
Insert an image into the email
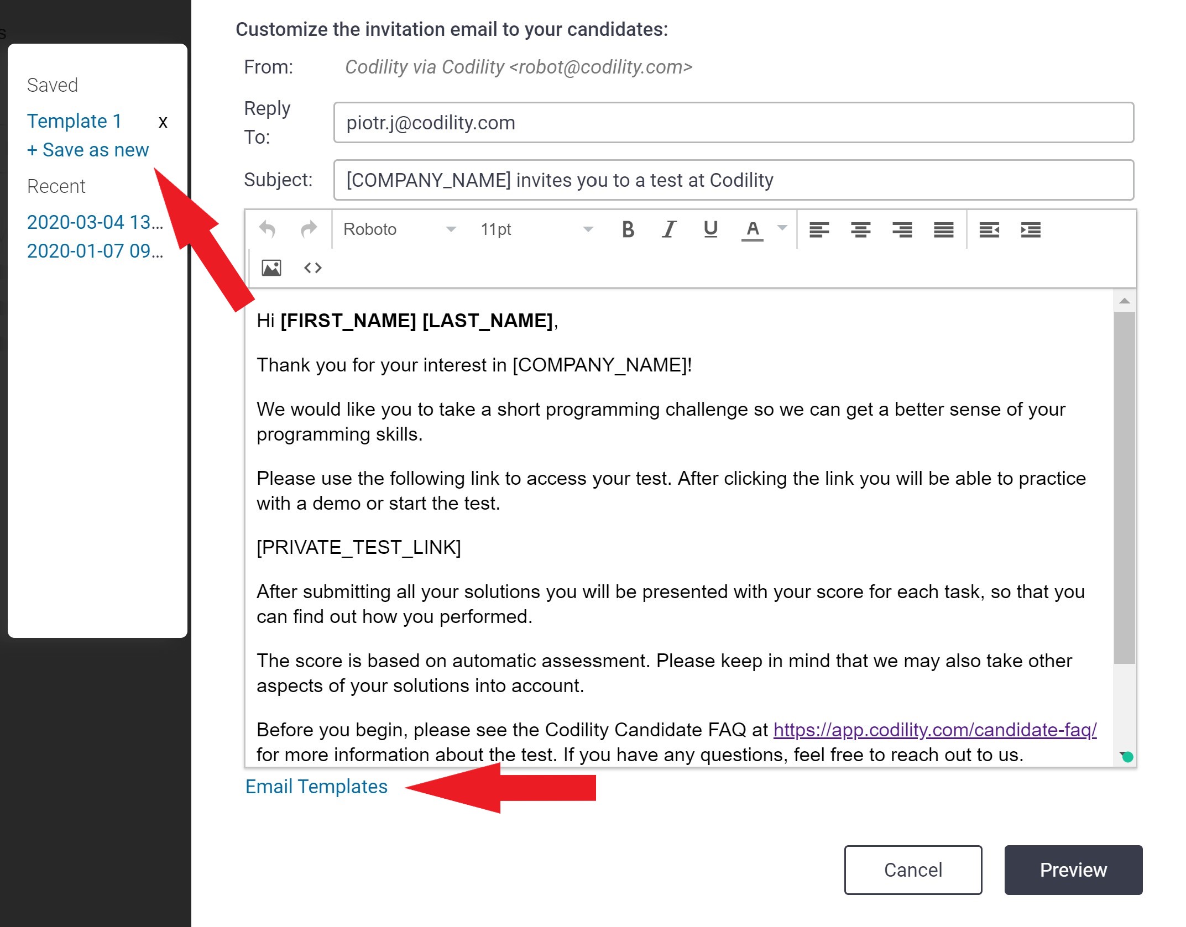tap(271, 268)
